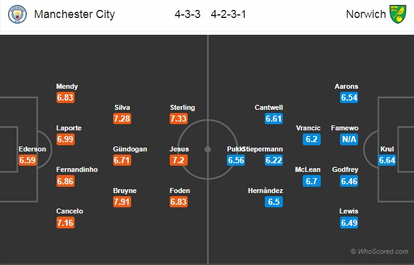414x265 pixels.
Task: Click the Manchester City club crest
Action: pyautogui.click(x=17, y=14)
